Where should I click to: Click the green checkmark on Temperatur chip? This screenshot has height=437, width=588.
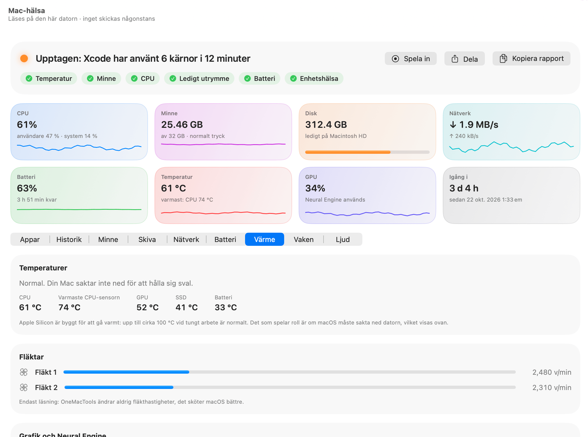pyautogui.click(x=29, y=79)
